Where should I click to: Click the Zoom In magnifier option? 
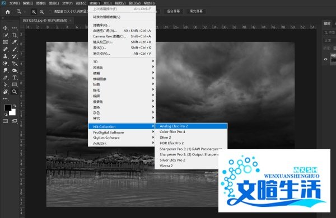tap(34, 12)
